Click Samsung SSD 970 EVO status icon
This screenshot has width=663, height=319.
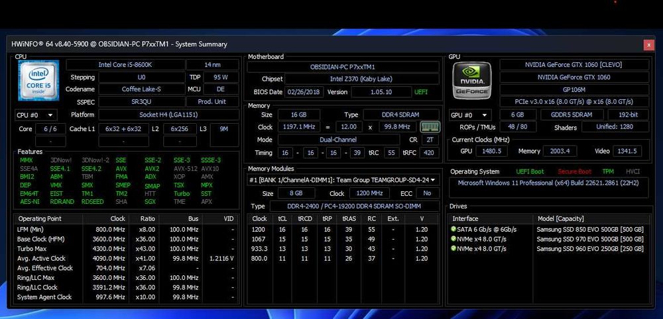click(x=453, y=240)
